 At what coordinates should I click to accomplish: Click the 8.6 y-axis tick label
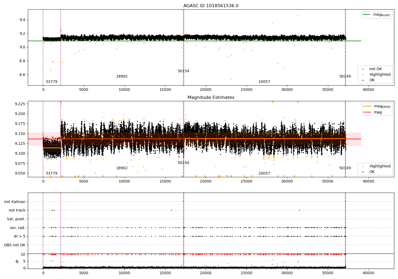22,75
